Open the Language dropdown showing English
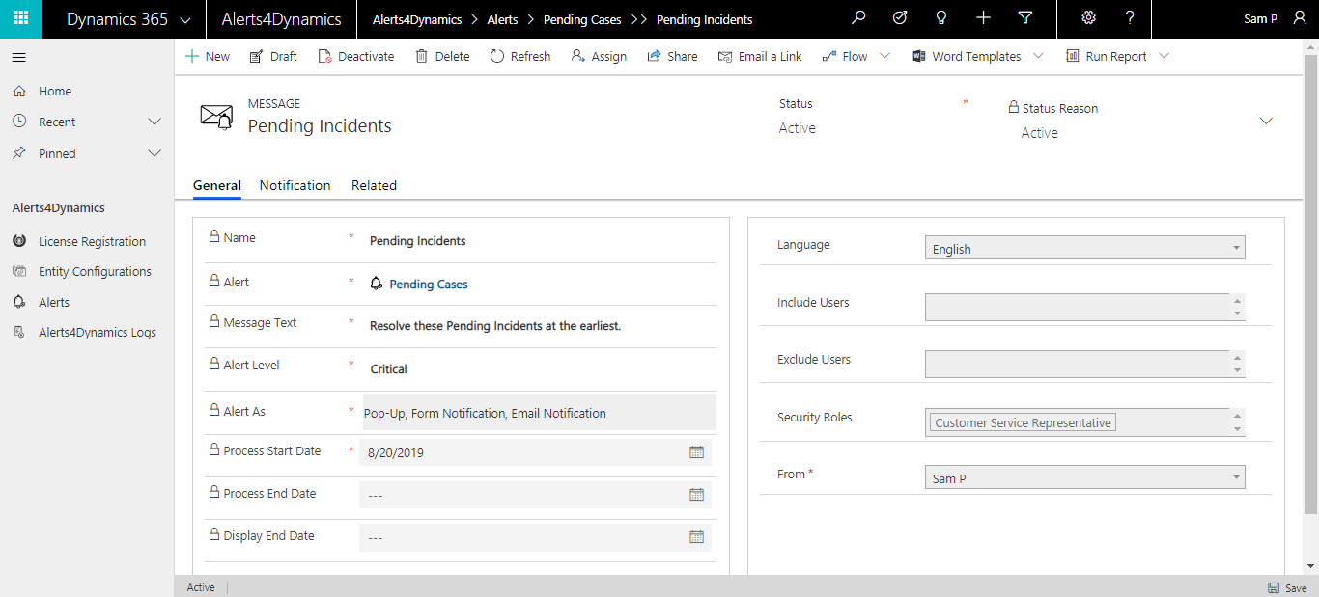 (1085, 248)
